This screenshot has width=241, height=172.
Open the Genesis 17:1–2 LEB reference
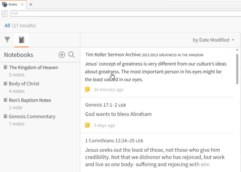[105, 105]
